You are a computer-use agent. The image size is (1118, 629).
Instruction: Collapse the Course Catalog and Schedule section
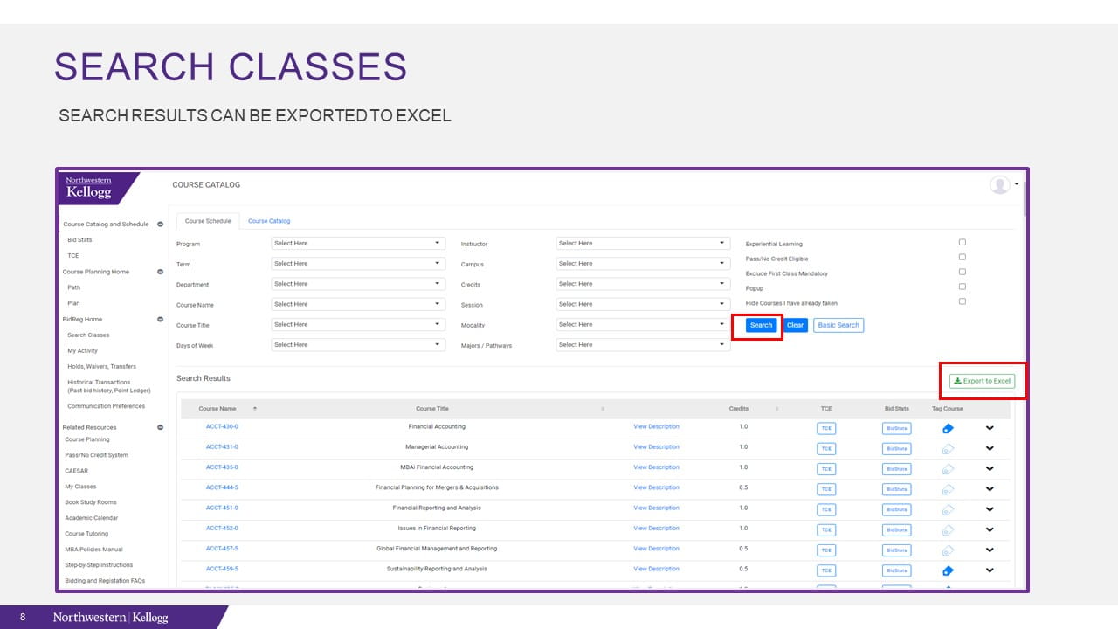click(x=160, y=225)
